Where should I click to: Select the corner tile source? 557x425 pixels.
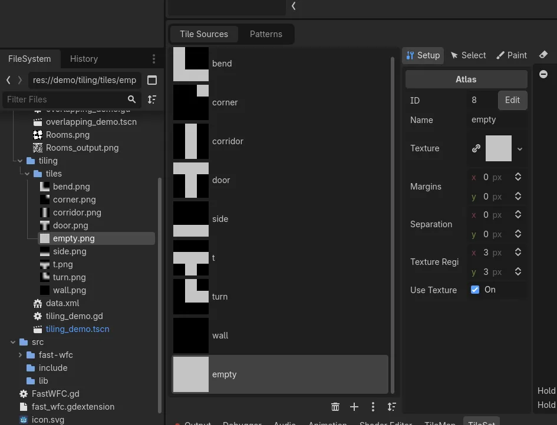coord(281,102)
